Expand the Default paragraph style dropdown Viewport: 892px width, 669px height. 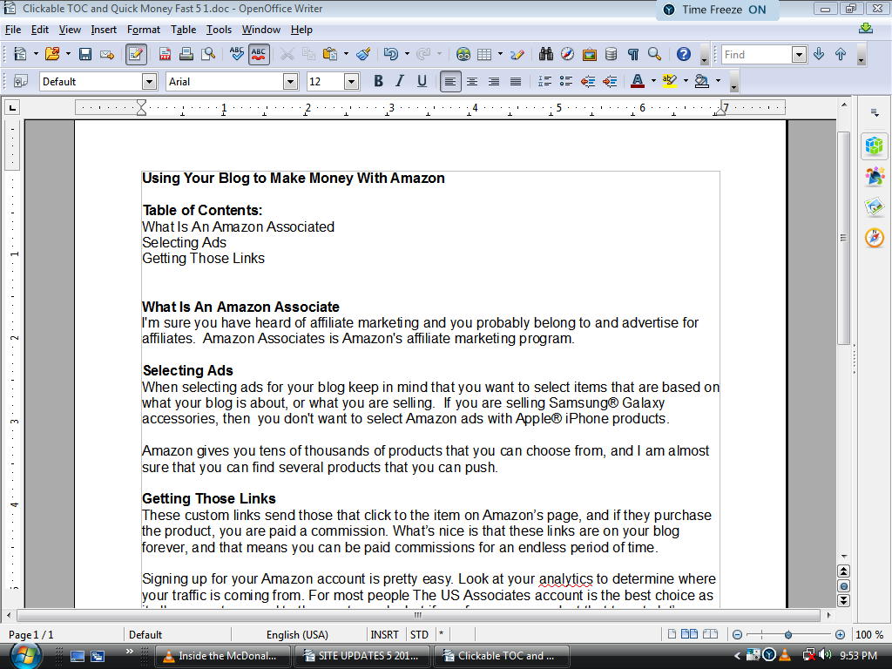(x=150, y=81)
